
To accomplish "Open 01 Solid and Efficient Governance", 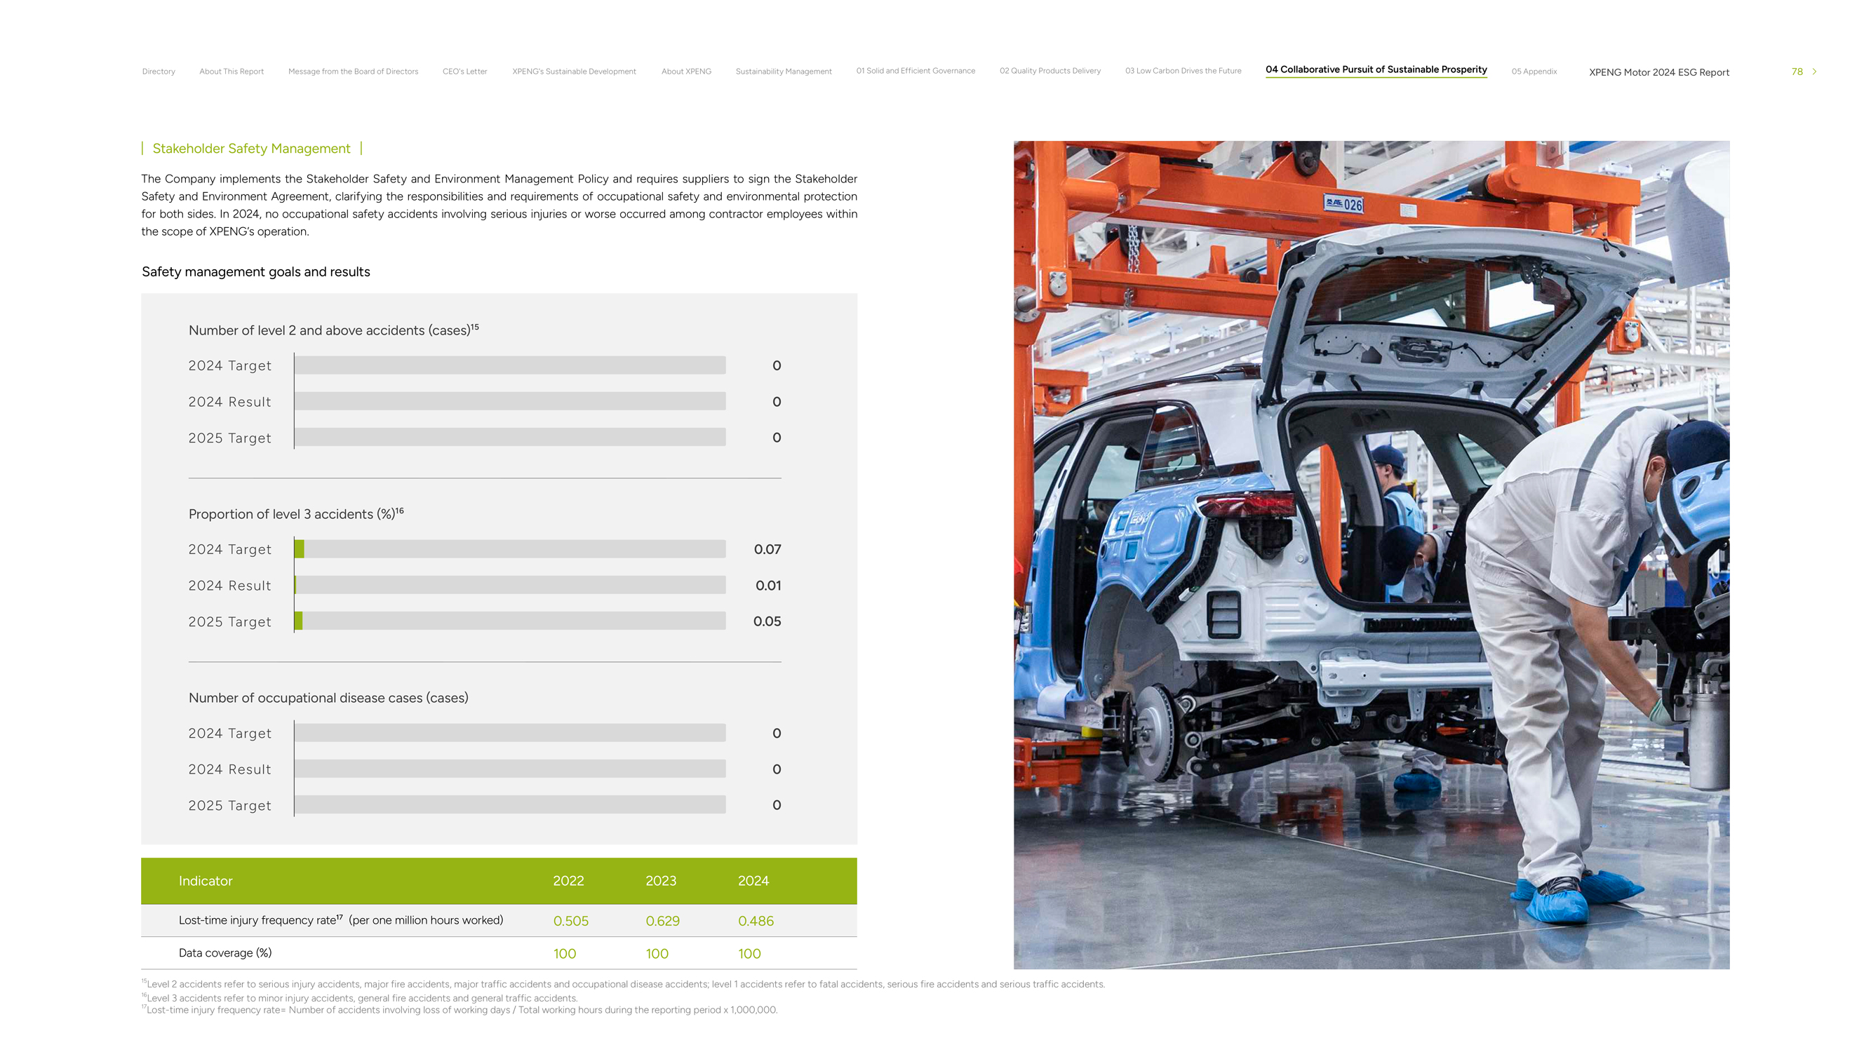I will [916, 70].
